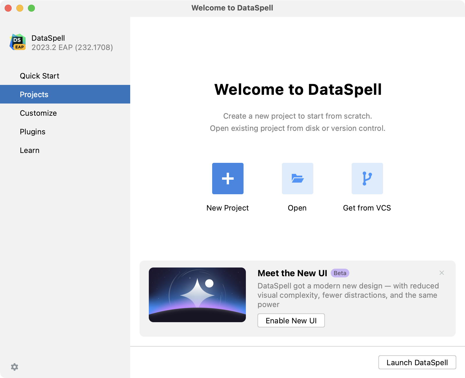Maximize the window with the green button

point(31,8)
